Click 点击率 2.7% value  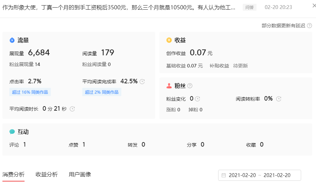[x=35, y=81]
